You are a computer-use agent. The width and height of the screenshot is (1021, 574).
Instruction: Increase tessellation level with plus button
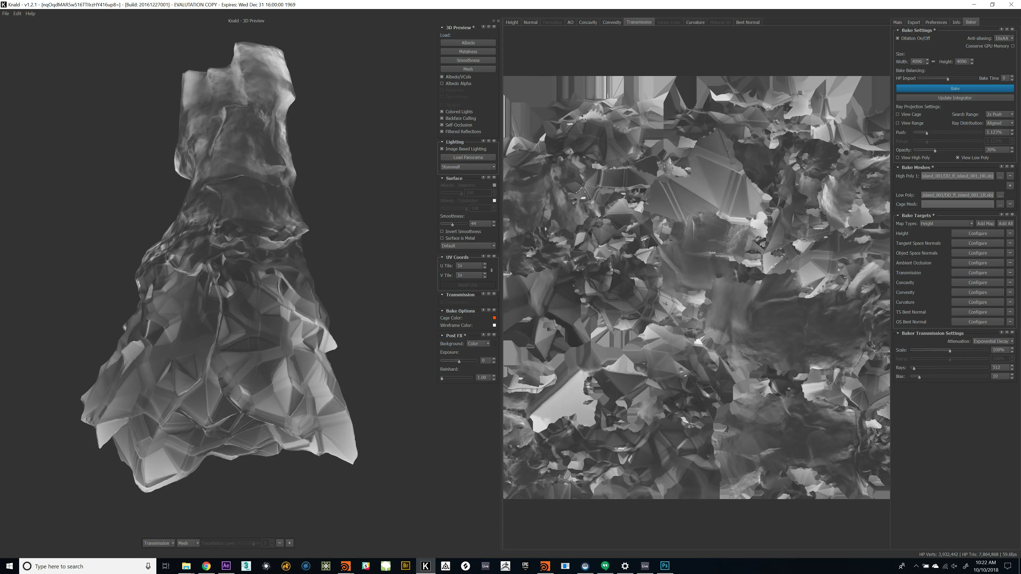tap(290, 543)
